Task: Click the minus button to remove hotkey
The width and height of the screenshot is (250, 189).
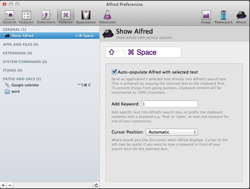Action: pos(10,185)
